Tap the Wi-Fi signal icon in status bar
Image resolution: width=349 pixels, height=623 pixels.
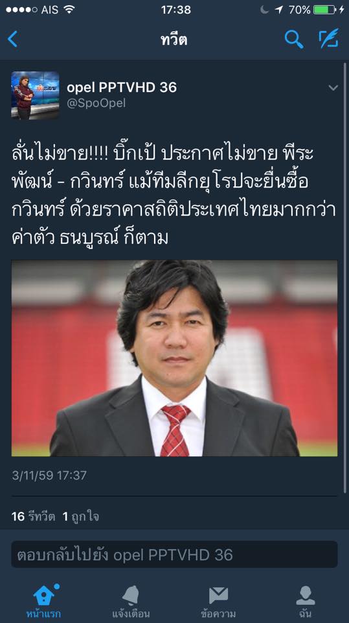(x=69, y=10)
